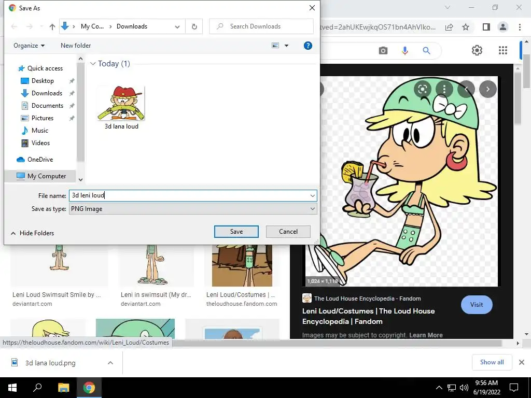This screenshot has height=398, width=531.
Task: Click the Save button
Action: point(236,232)
